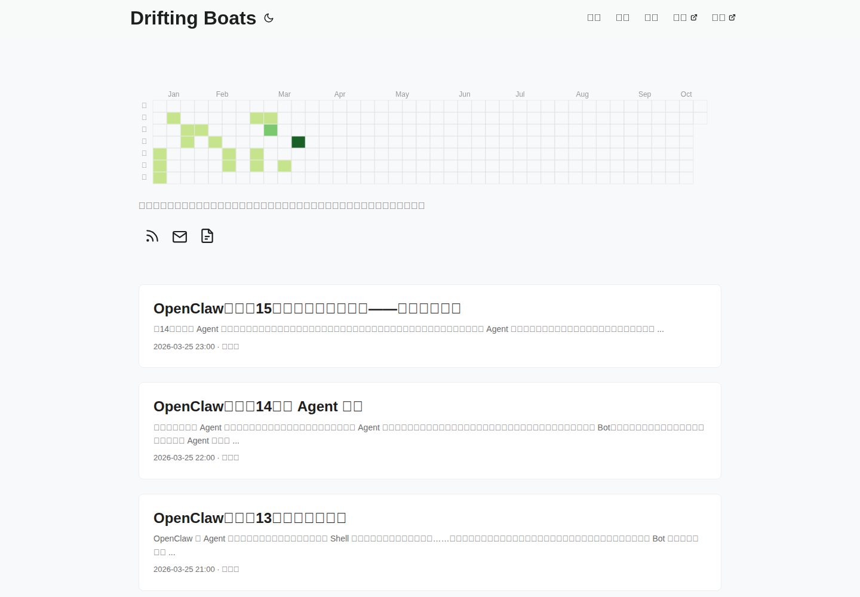The image size is (860, 597).
Task: Click the 2026-03-25 21:00 timestamp
Action: pyautogui.click(x=184, y=569)
